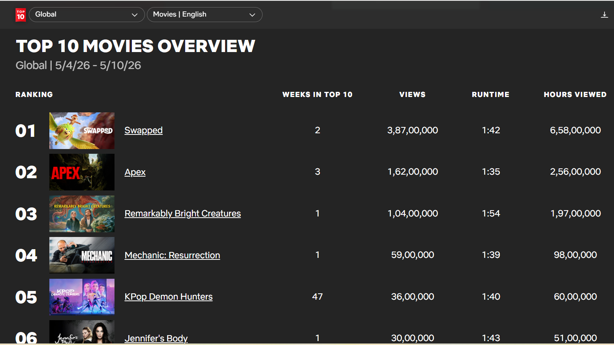This screenshot has height=345, width=614.
Task: Click the Swapped poster thumbnail
Action: pos(82,131)
